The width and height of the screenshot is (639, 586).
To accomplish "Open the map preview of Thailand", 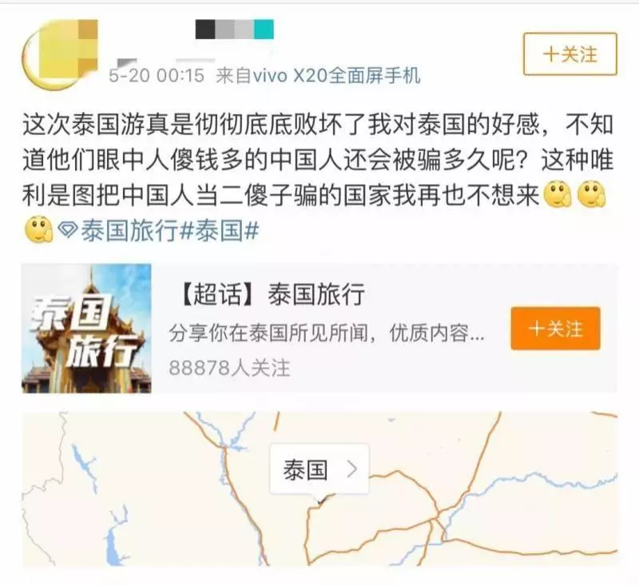I will pos(319,488).
